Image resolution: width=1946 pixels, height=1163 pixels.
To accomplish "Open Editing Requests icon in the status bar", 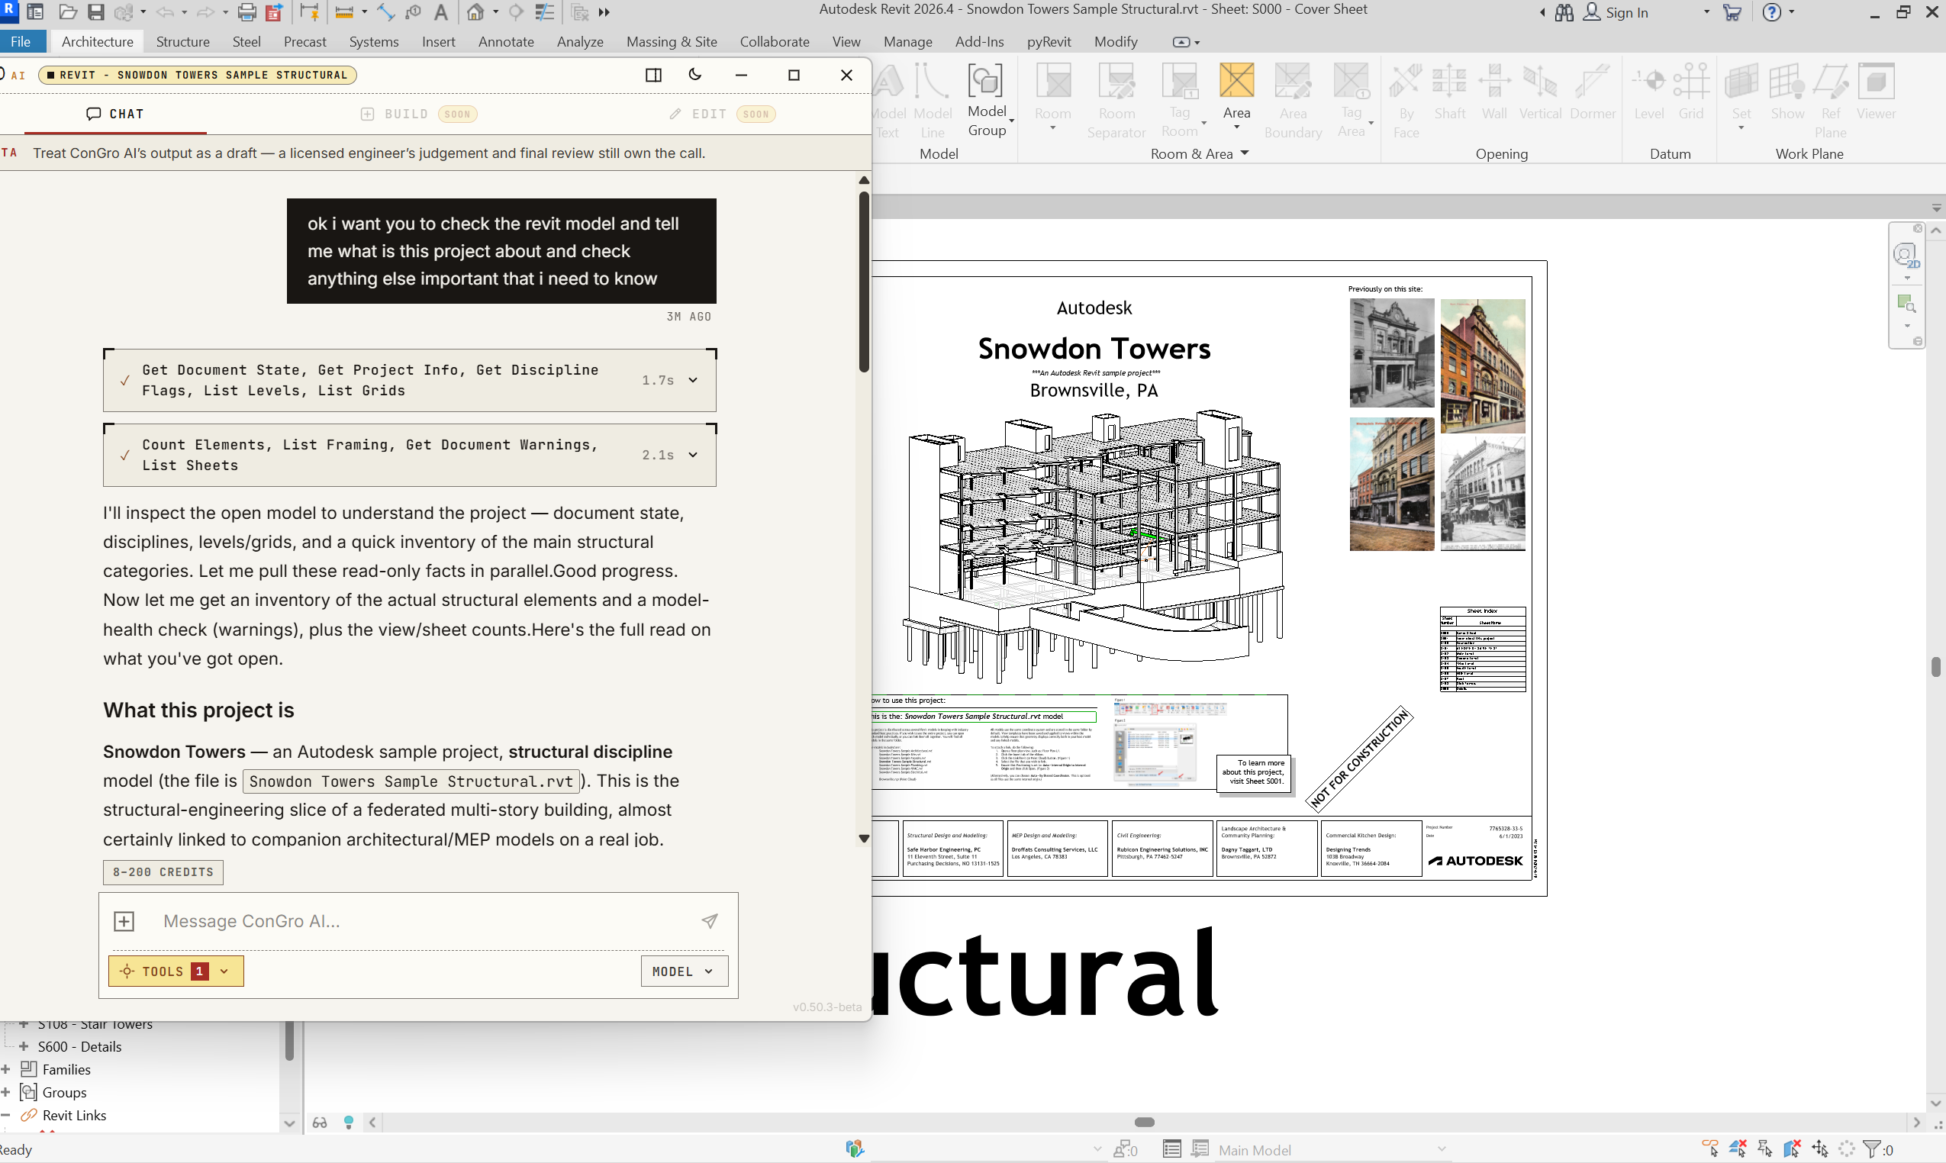I will tap(1126, 1149).
